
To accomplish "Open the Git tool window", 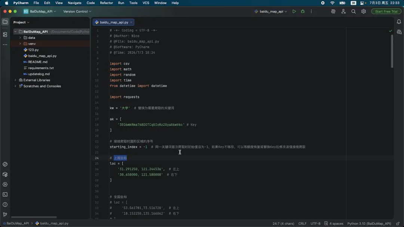I will 5,215.
